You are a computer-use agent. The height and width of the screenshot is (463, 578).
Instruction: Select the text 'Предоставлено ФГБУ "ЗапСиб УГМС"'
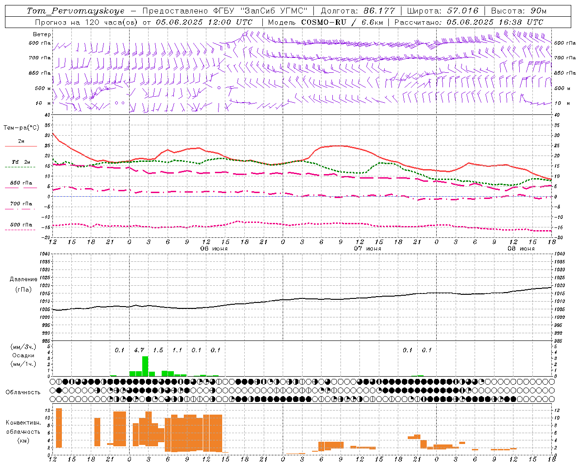tap(225, 11)
